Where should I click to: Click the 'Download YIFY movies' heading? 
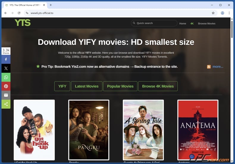click(116, 42)
